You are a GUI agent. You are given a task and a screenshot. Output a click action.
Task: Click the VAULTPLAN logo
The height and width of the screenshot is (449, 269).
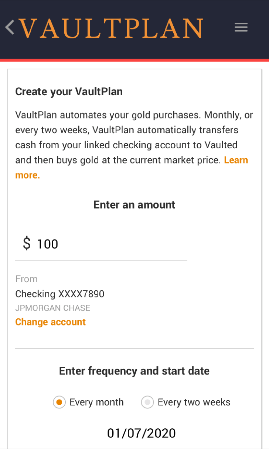(x=111, y=28)
